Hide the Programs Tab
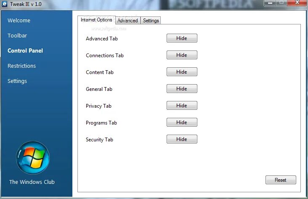 [x=182, y=122]
